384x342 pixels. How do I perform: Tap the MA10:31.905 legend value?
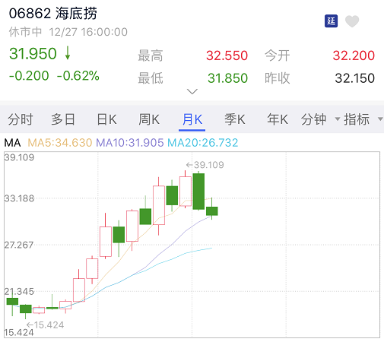(130, 143)
